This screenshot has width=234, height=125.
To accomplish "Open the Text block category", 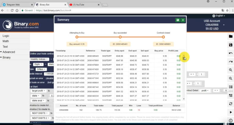I will coord(5,47).
